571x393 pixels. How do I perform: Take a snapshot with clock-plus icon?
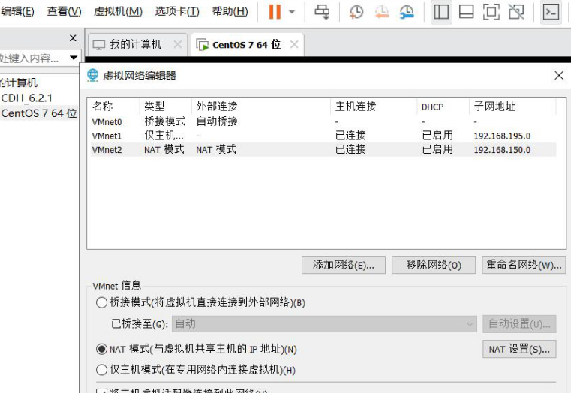(x=356, y=12)
